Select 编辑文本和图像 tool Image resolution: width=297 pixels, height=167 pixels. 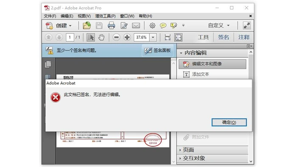click(212, 64)
